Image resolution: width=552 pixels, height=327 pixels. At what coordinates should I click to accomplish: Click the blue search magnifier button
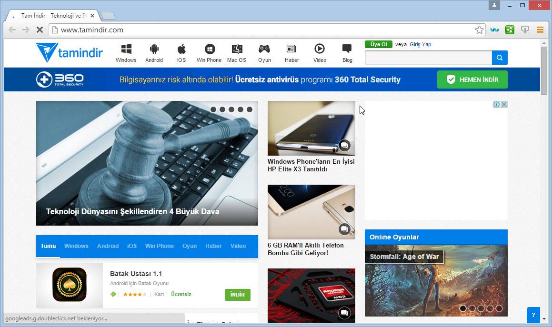click(x=500, y=58)
